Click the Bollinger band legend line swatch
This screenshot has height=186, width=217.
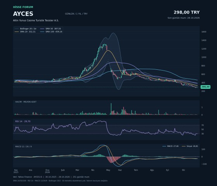[x=17, y=29]
